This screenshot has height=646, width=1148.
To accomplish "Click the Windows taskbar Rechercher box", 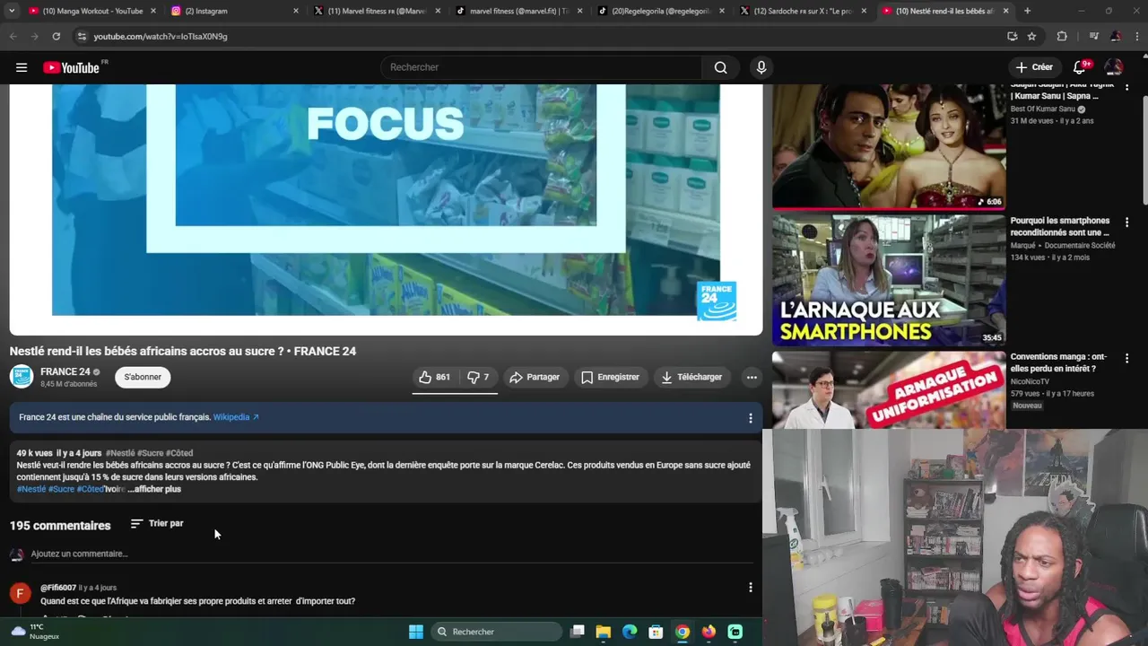I will pos(495,632).
